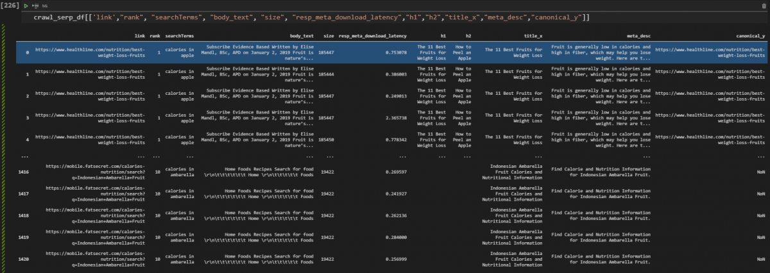Click the 'body_text' column header
This screenshot has height=273, width=770.
[302, 37]
